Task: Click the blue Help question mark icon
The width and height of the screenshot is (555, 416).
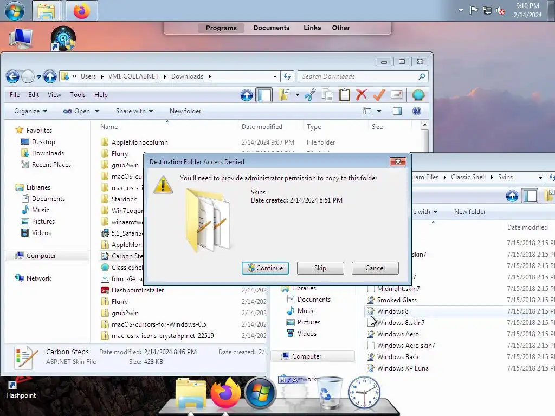Action: (417, 111)
